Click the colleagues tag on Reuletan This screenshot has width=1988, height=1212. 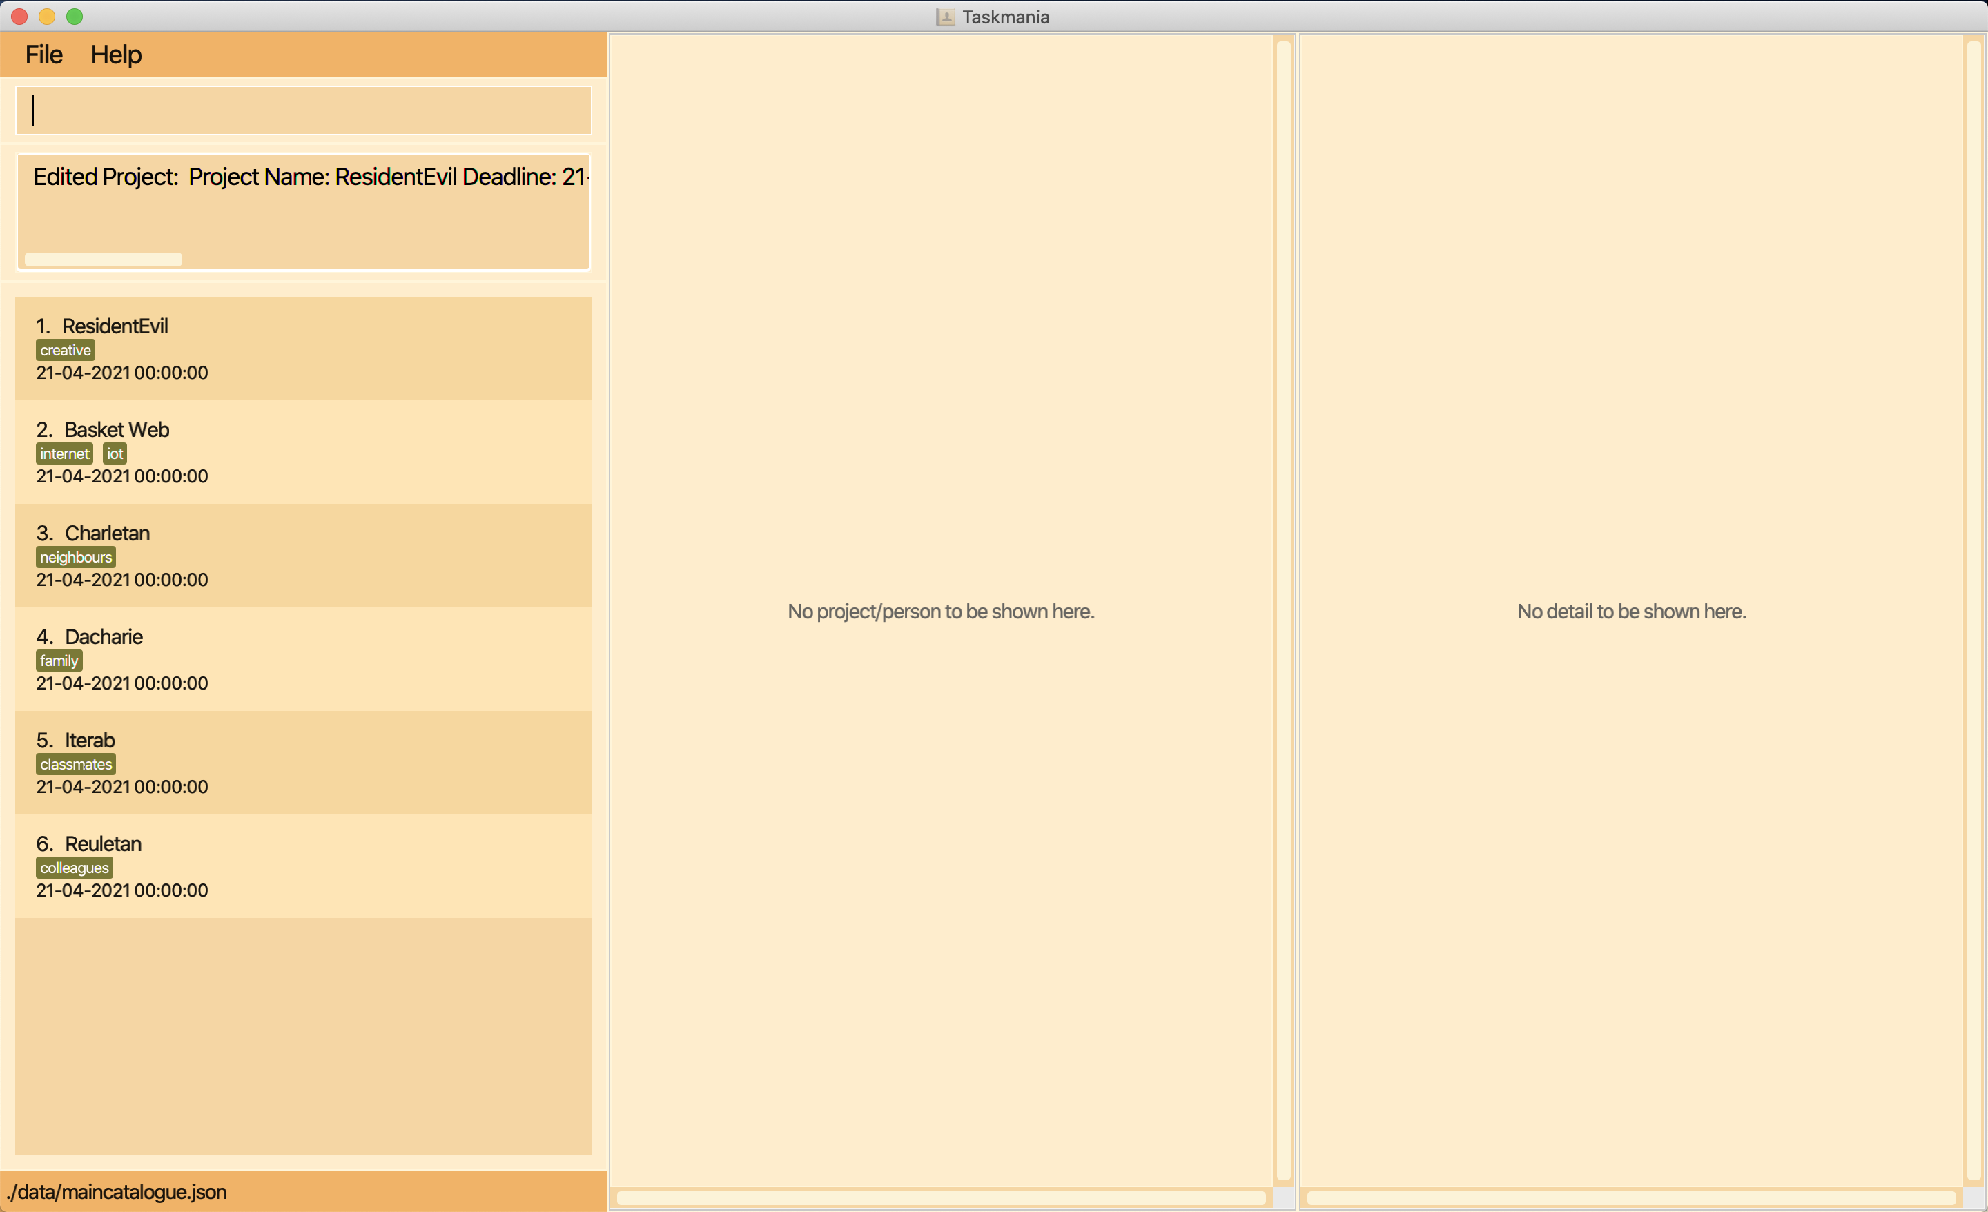point(72,867)
